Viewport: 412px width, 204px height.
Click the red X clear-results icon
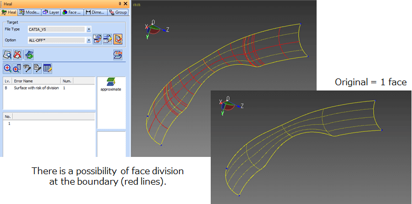coord(18,55)
